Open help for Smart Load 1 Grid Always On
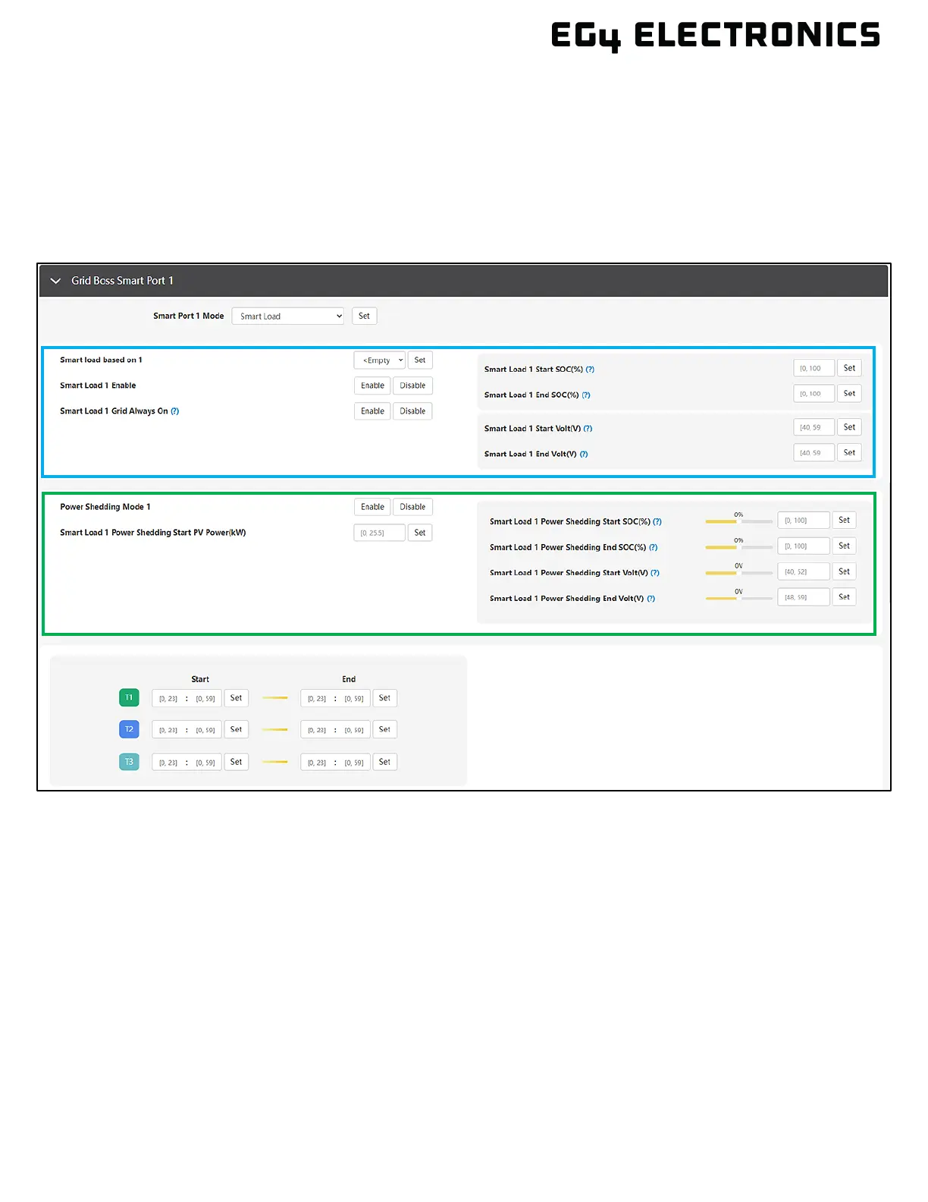The height and width of the screenshot is (1202, 928). click(x=175, y=411)
